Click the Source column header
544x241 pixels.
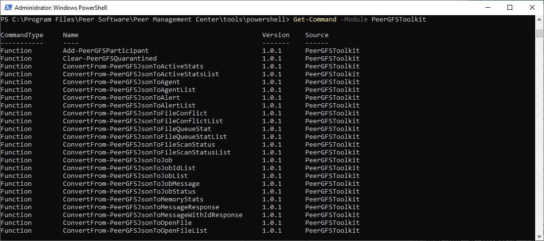tap(317, 35)
